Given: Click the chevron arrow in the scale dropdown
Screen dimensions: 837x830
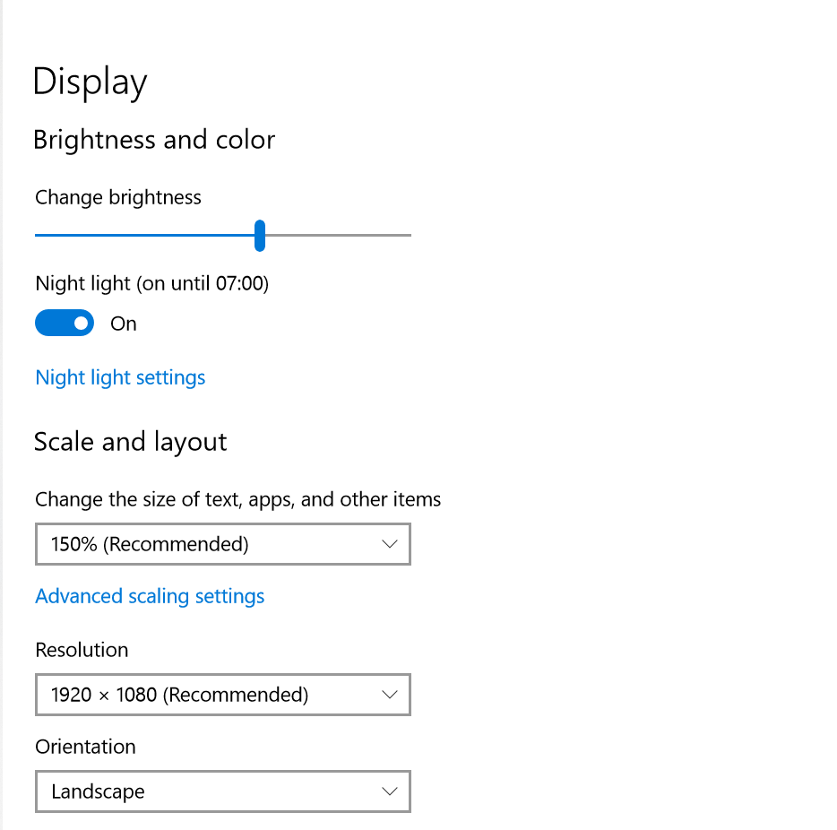Looking at the screenshot, I should point(390,544).
